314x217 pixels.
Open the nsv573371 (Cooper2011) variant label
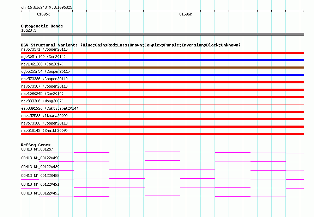tap(44, 49)
